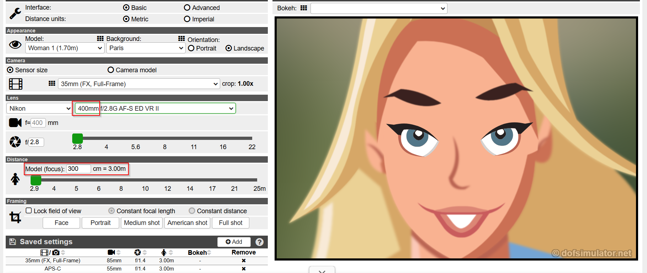647x273 pixels.
Task: Click the 85mm saved setting cell
Action: [x=114, y=261]
